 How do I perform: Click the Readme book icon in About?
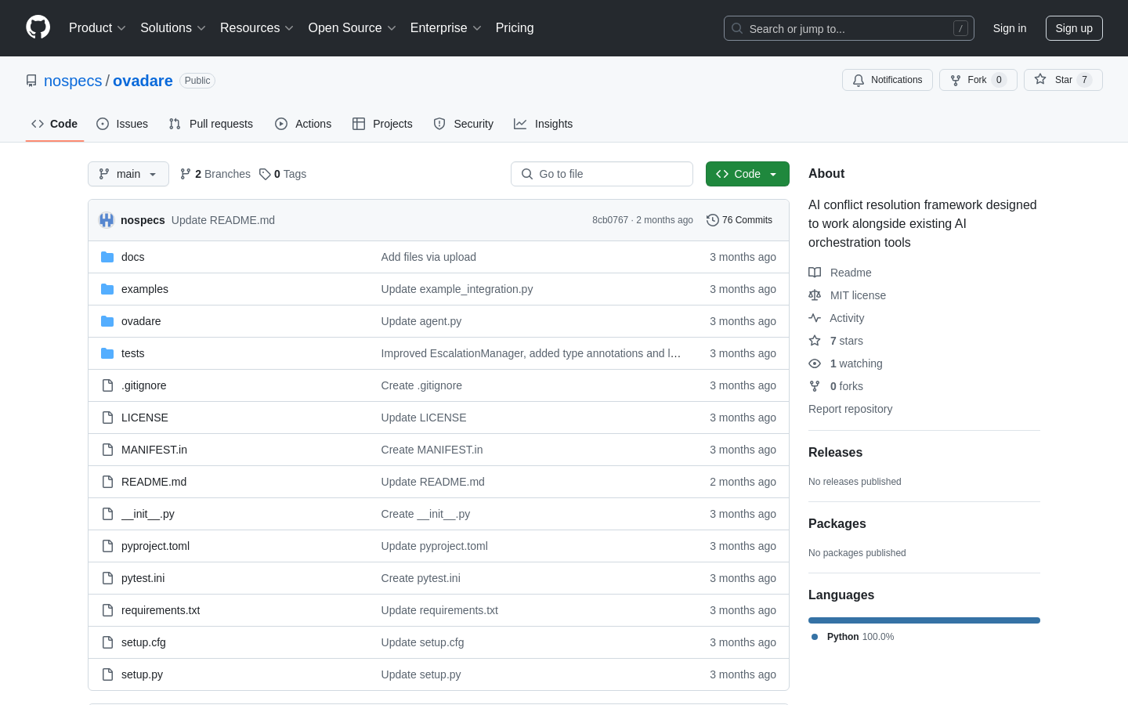click(x=815, y=273)
